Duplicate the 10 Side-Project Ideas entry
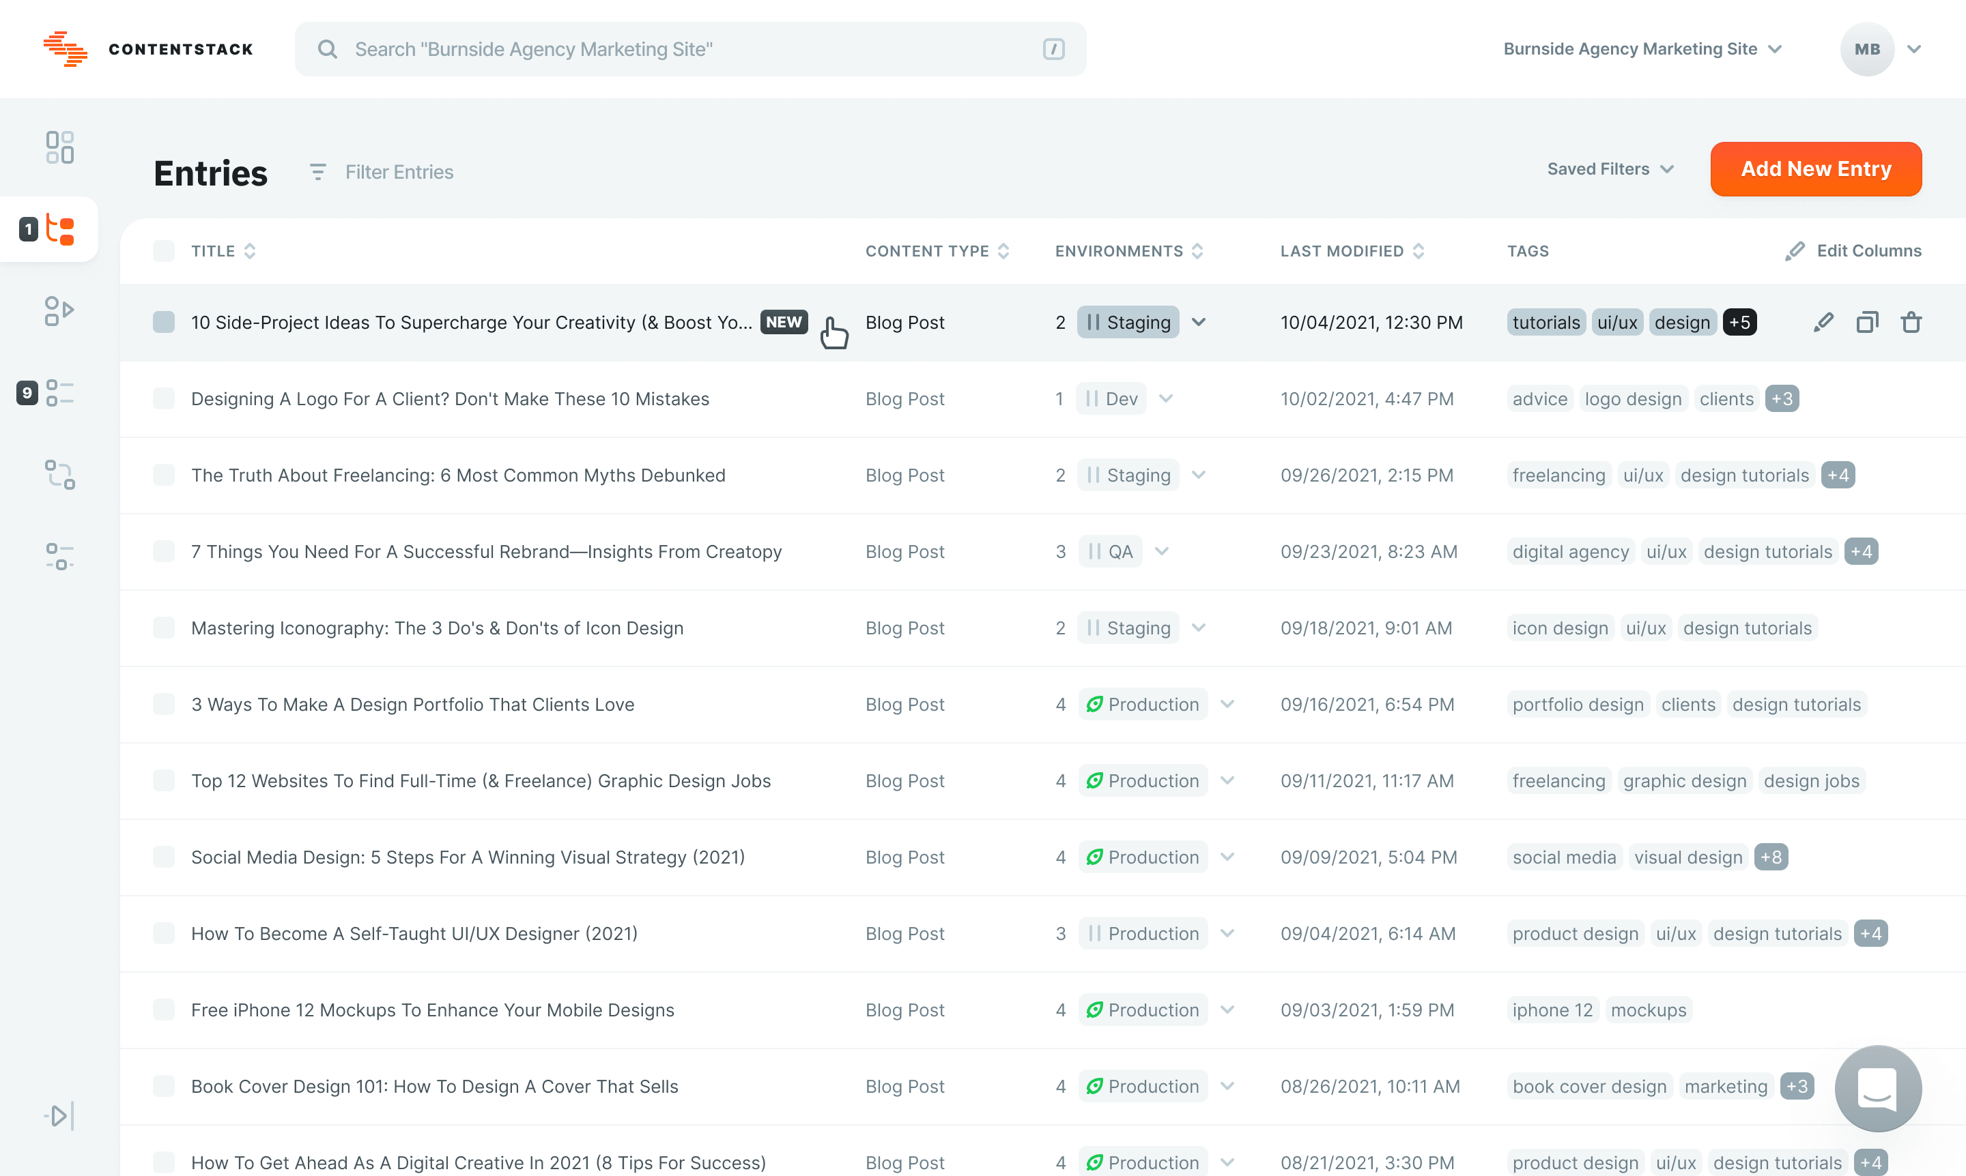1966x1176 pixels. [1867, 323]
